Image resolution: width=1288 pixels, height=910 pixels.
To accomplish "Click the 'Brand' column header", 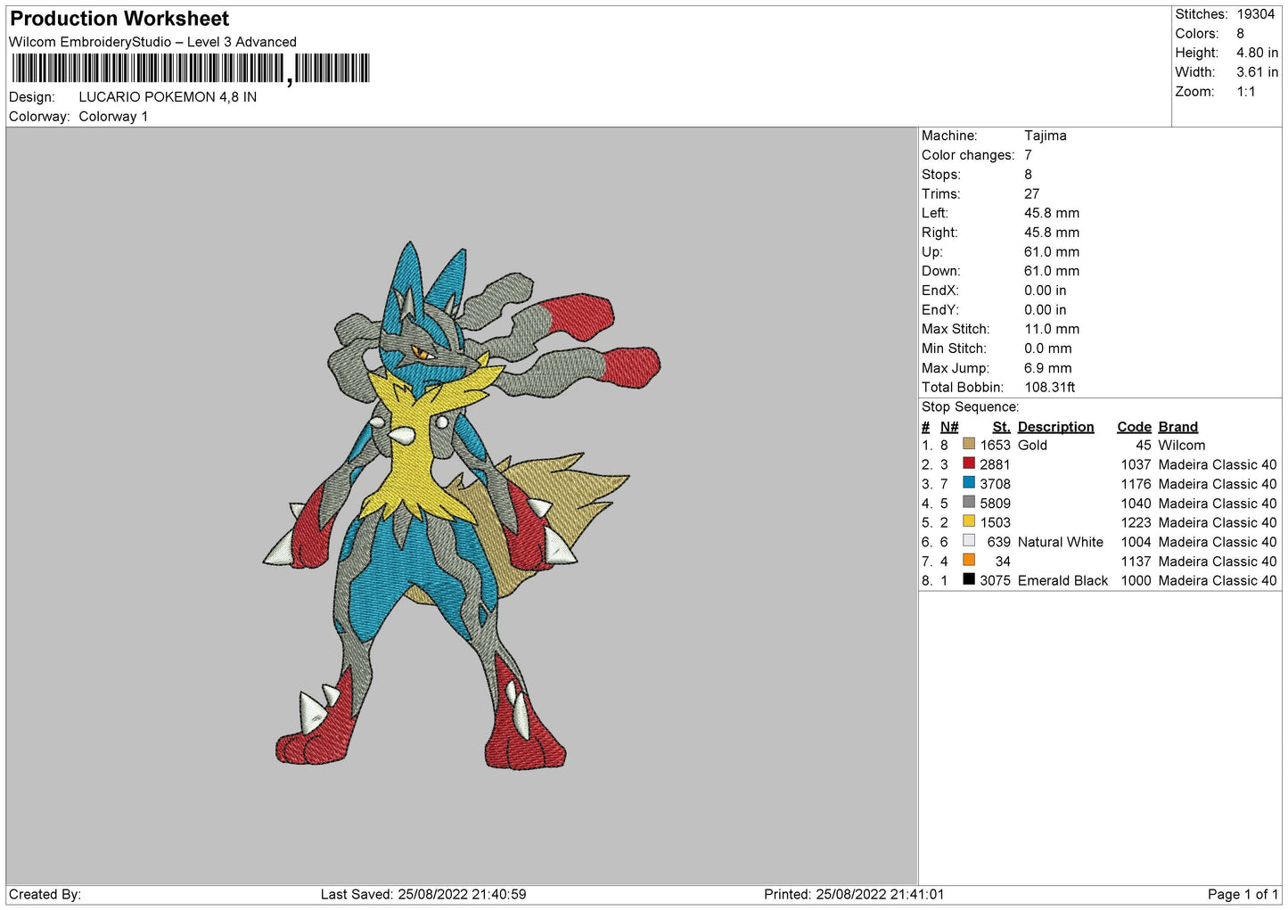I will point(1178,427).
